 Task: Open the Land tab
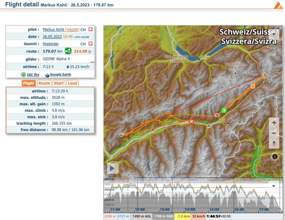pos(72,83)
